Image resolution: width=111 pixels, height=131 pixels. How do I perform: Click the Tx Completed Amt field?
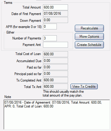point(55,80)
